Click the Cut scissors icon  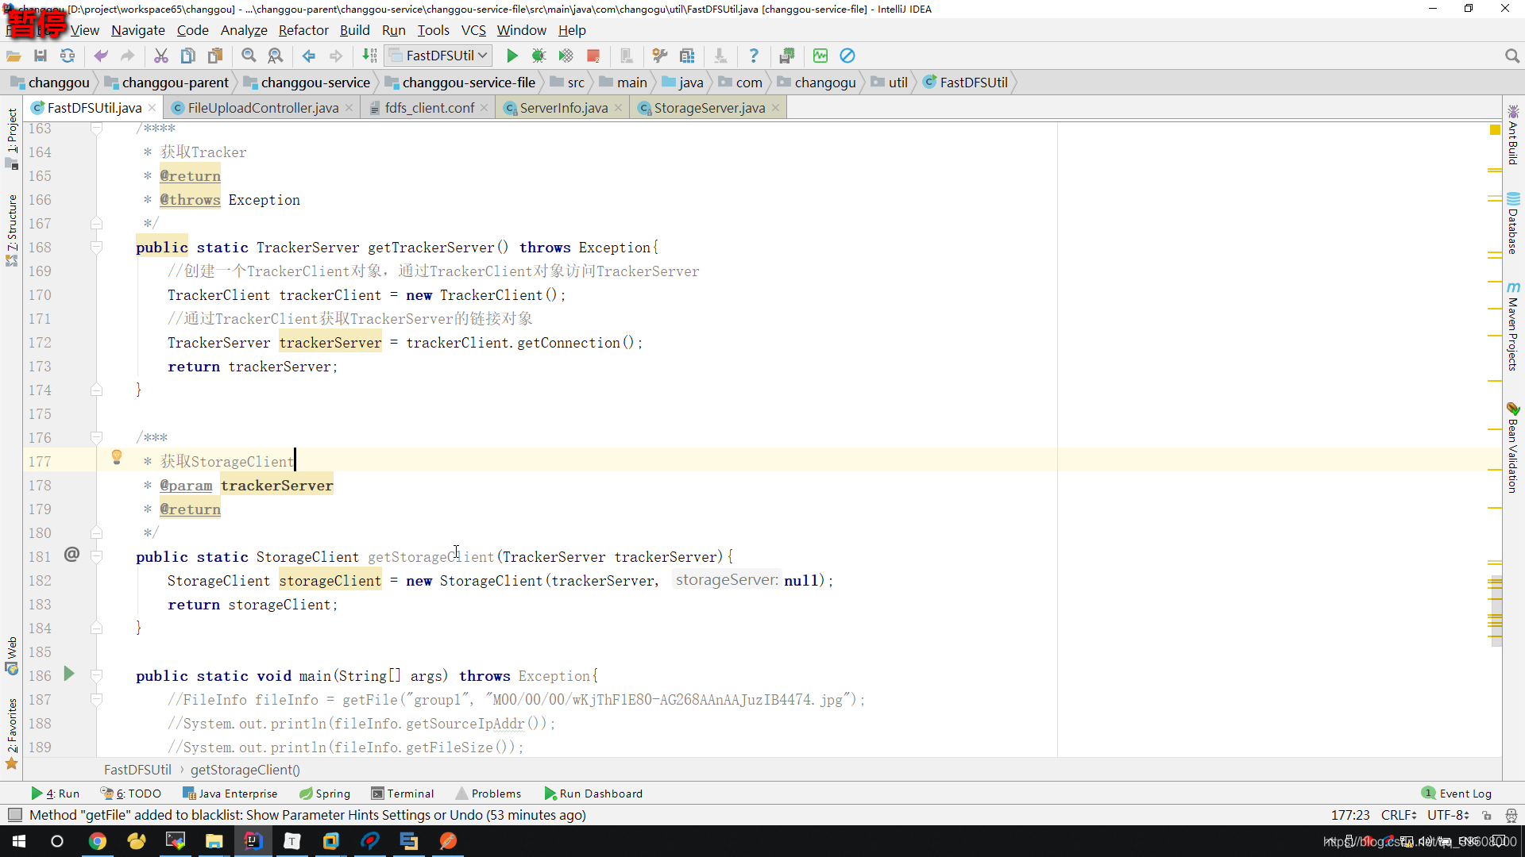pyautogui.click(x=161, y=56)
